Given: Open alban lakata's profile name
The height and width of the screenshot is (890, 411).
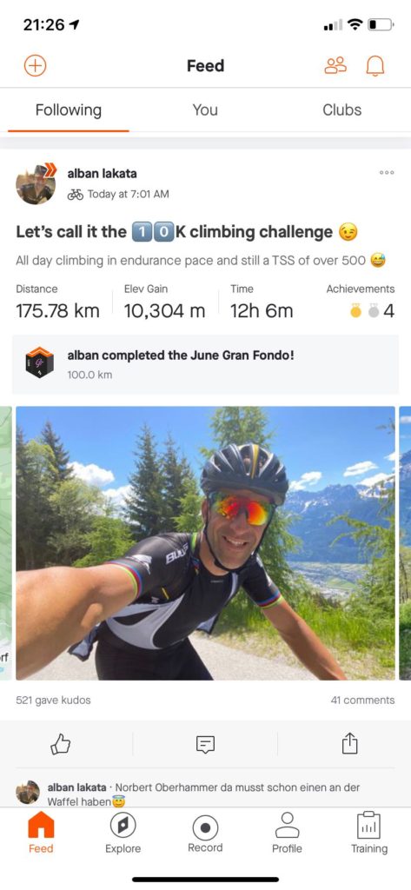Looking at the screenshot, I should pos(102,174).
